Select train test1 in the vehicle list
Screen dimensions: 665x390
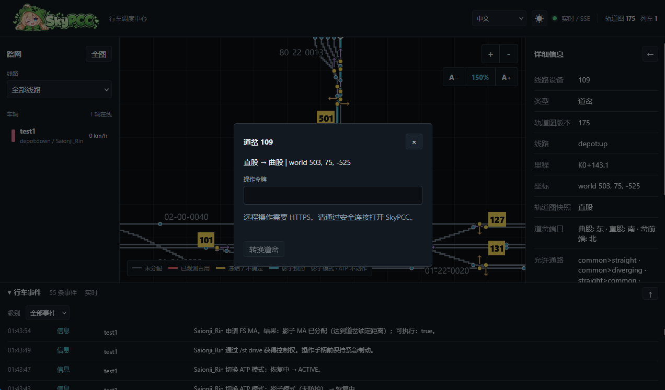59,136
